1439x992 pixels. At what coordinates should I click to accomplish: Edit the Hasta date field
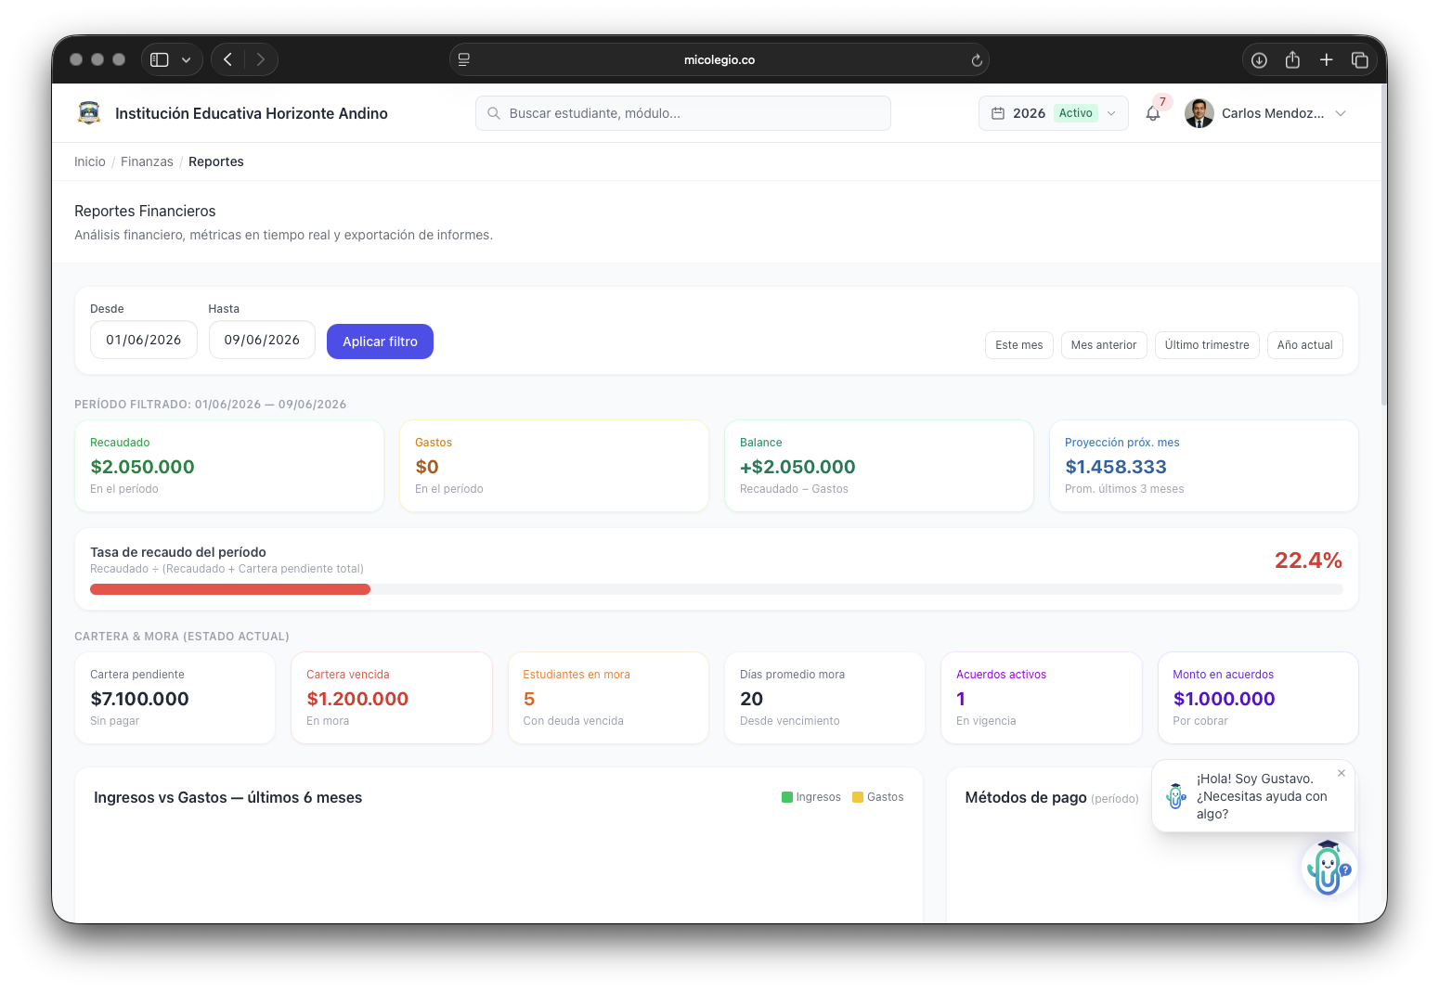262,340
